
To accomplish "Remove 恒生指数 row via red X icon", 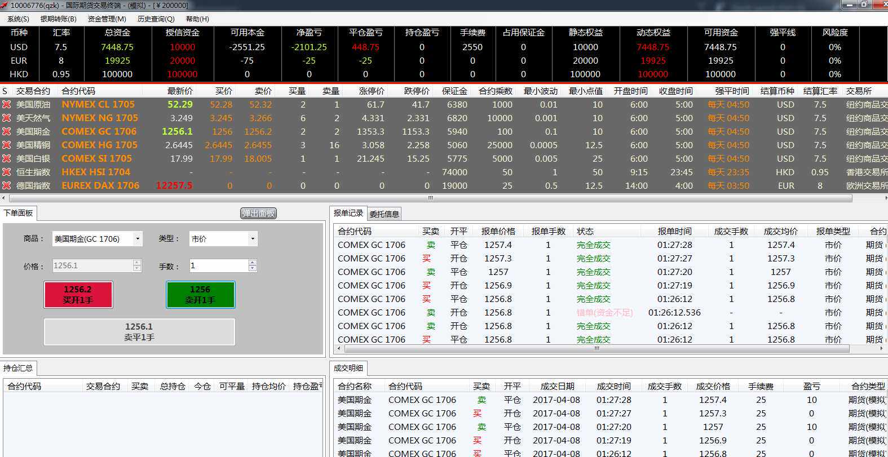I will point(6,172).
